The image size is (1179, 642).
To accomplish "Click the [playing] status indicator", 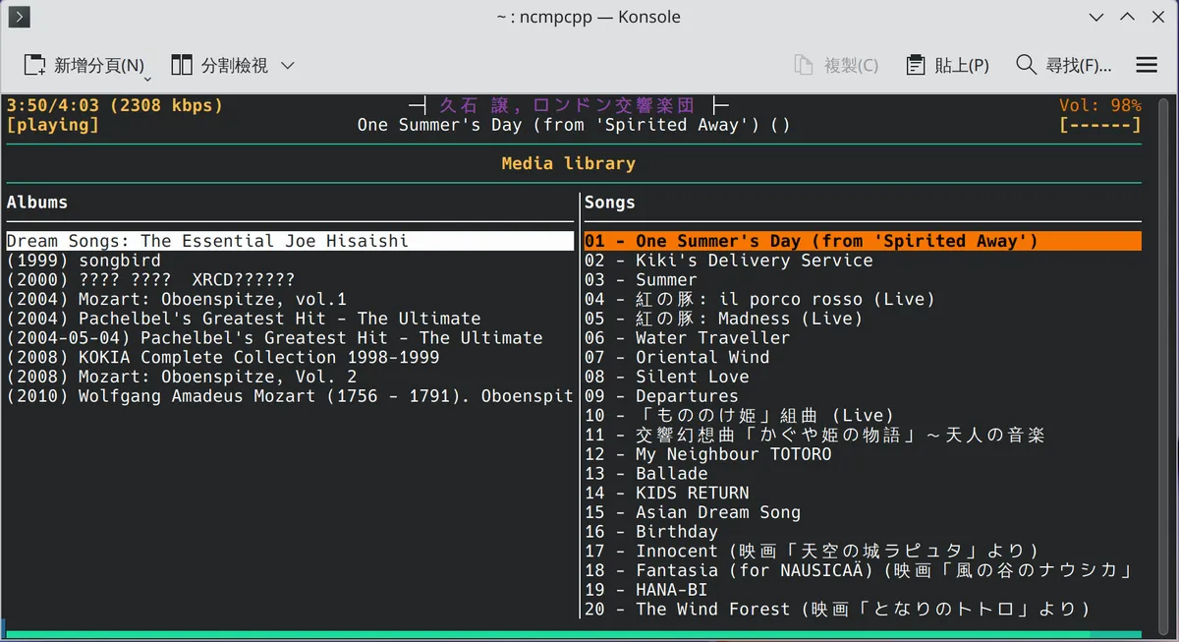I will (x=53, y=125).
